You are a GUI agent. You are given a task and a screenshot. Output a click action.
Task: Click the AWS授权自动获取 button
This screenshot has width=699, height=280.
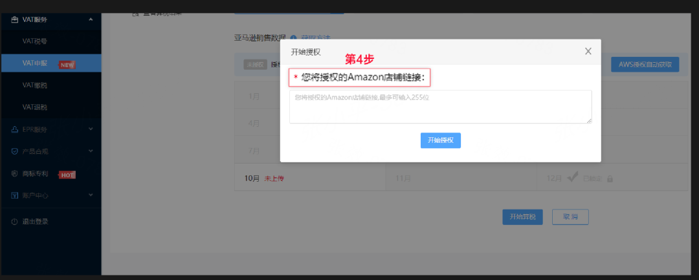[645, 65]
